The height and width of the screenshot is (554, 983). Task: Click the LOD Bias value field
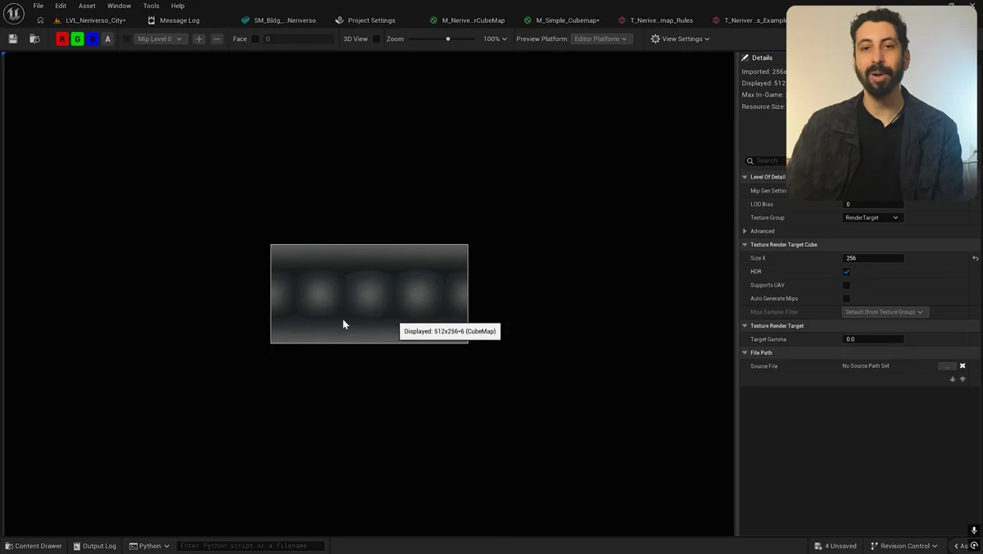873,204
